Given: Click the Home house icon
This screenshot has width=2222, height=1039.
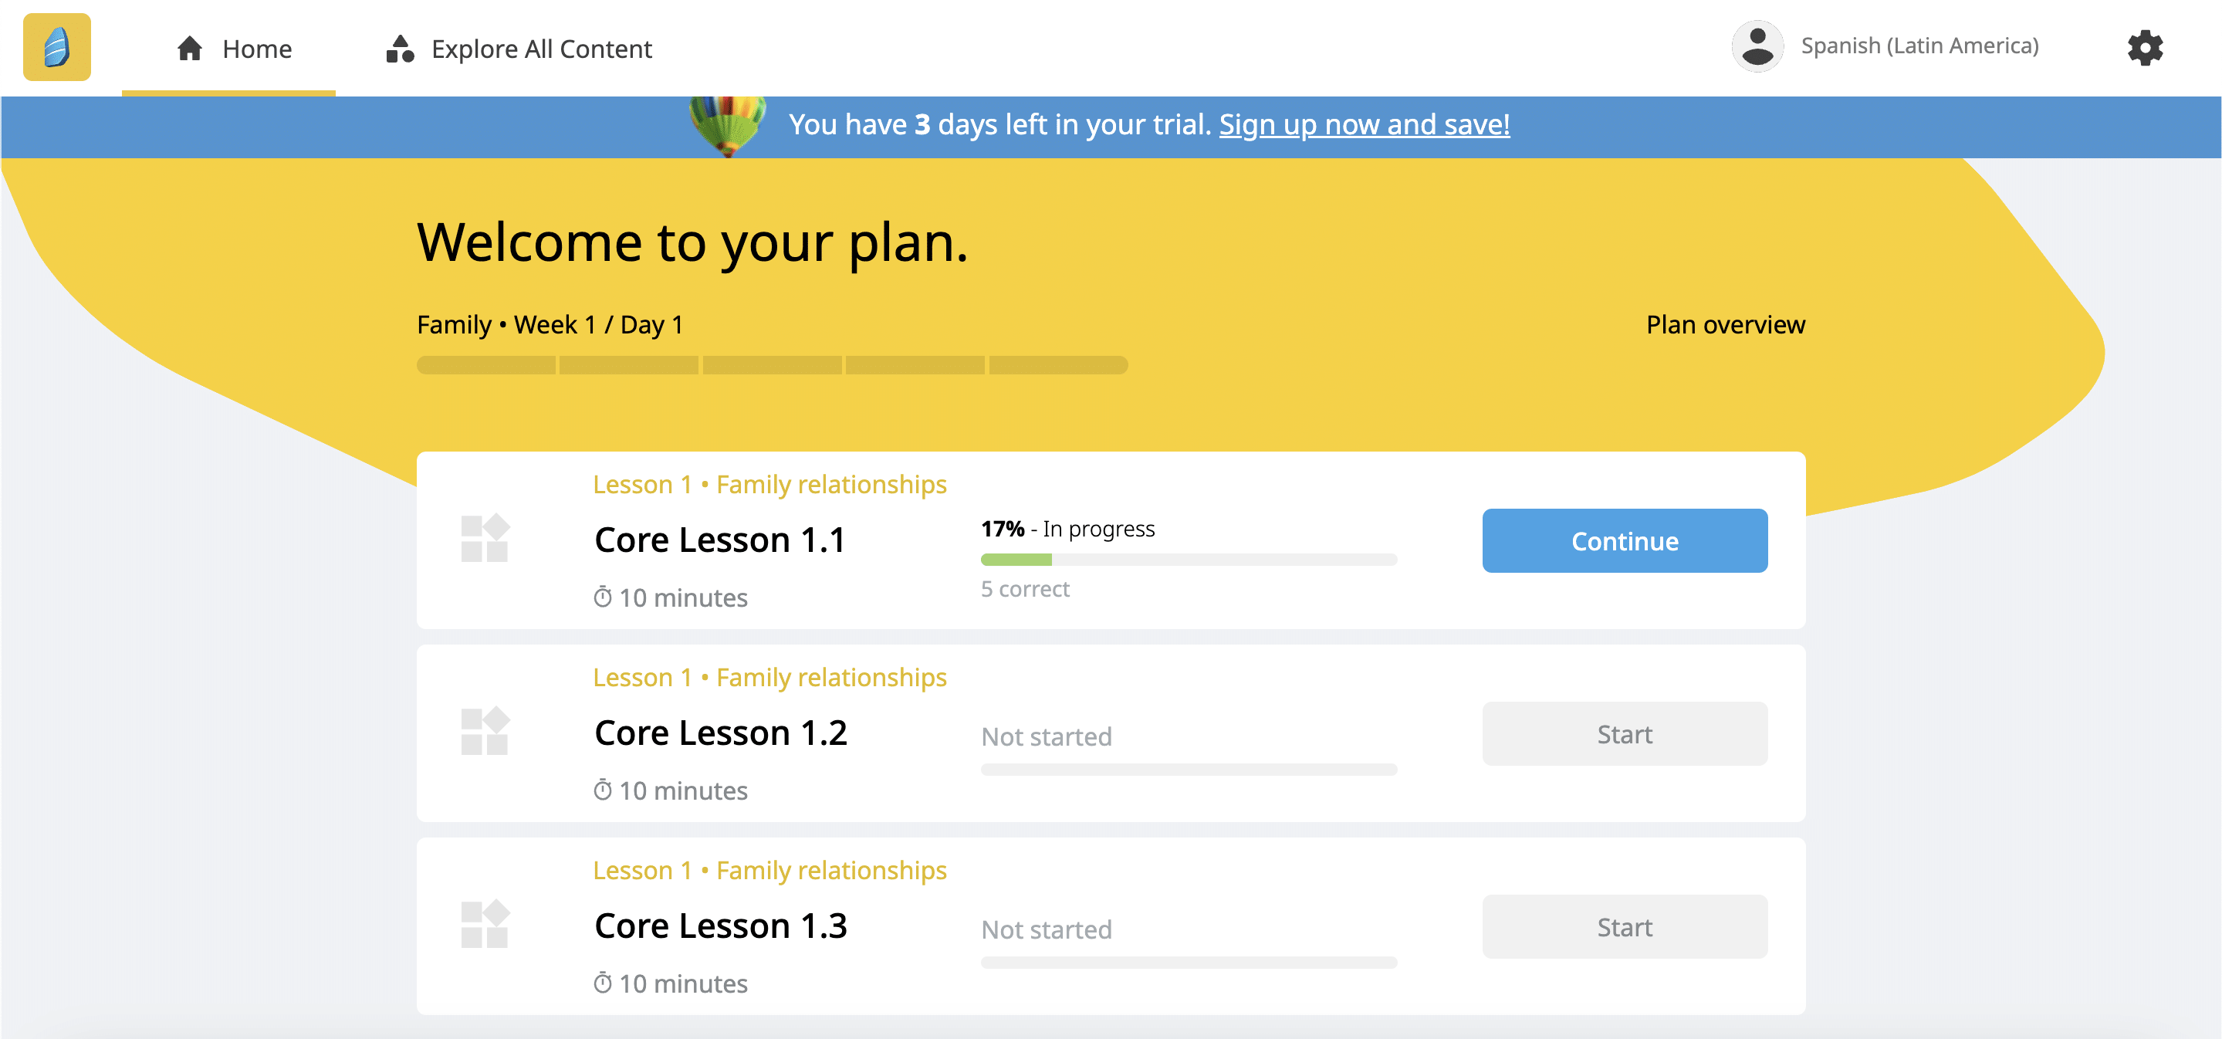Looking at the screenshot, I should [190, 49].
